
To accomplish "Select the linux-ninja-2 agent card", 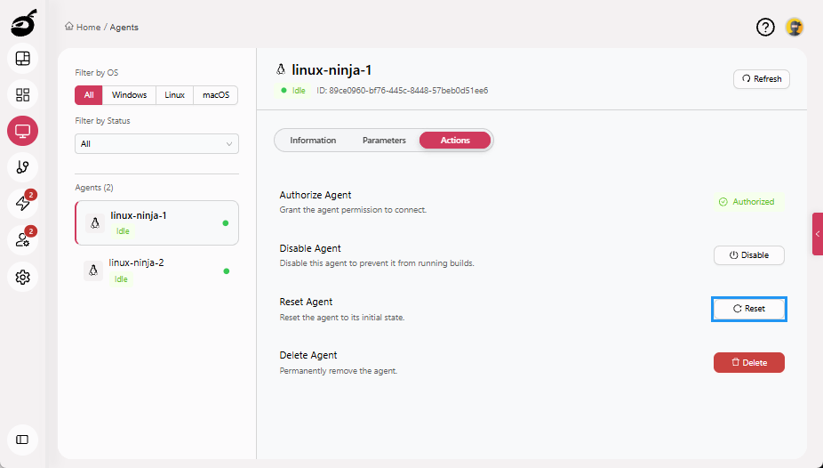I will pos(157,270).
